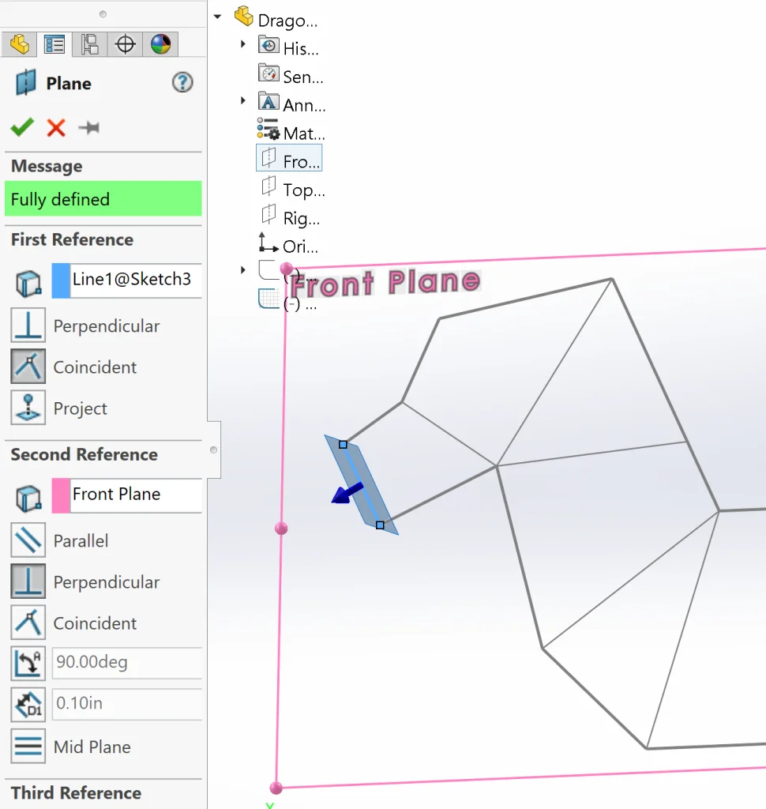The height and width of the screenshot is (809, 766).
Task: Click the Line1@Sketch3 first reference field
Action: [x=134, y=280]
